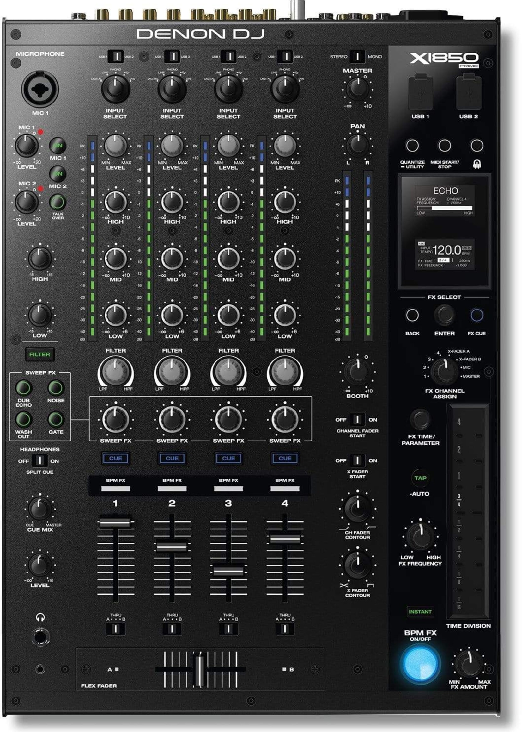Flip channel 4 USB 1/USB 2 switch

pyautogui.click(x=285, y=56)
